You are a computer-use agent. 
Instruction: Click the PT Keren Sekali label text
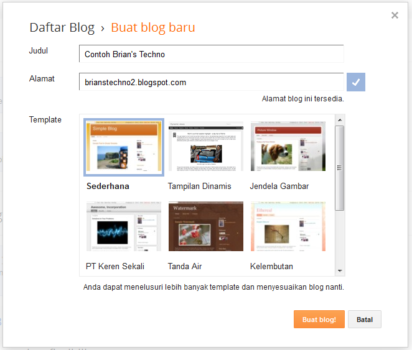click(115, 266)
